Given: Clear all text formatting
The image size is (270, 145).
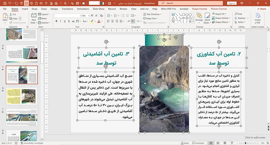Looking at the screenshot, I should [x=102, y=16].
